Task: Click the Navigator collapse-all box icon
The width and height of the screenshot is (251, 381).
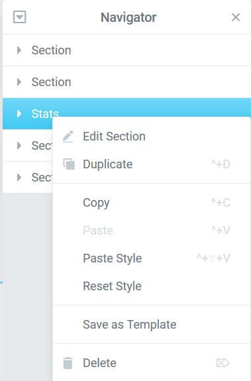Action: (x=19, y=17)
